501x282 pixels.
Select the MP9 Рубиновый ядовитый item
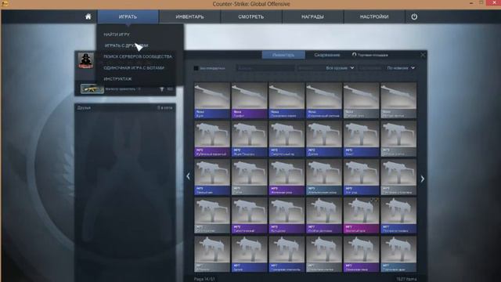(x=212, y=139)
